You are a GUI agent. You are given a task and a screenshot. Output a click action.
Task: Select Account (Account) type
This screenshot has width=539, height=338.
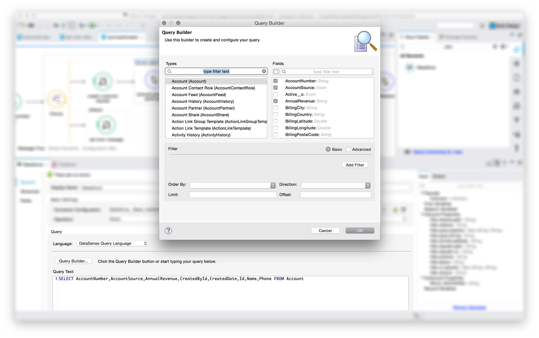click(216, 81)
